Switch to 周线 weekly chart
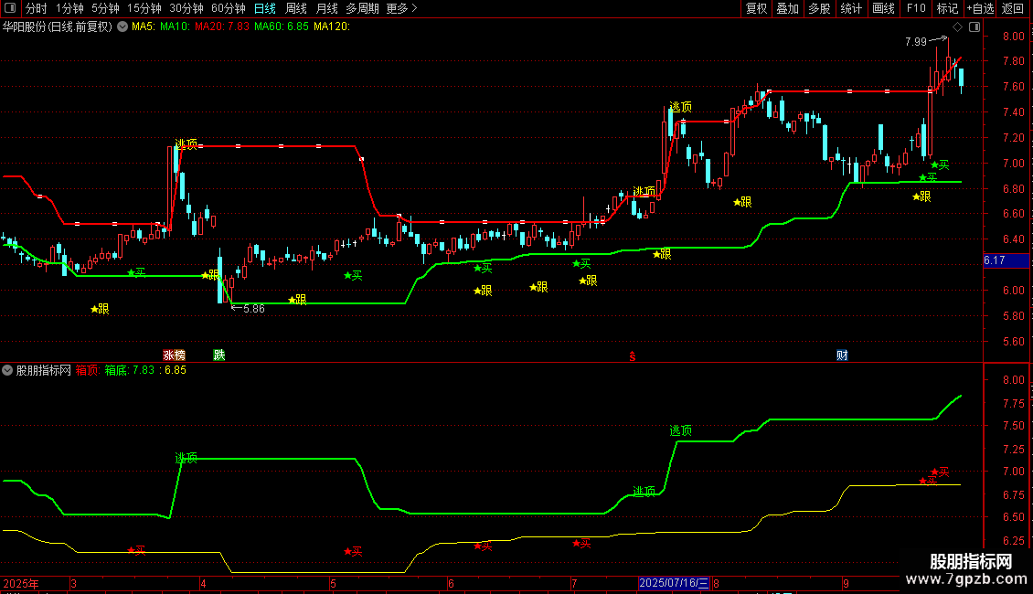 296,8
